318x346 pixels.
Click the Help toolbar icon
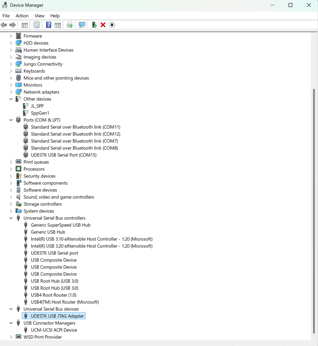click(48, 25)
